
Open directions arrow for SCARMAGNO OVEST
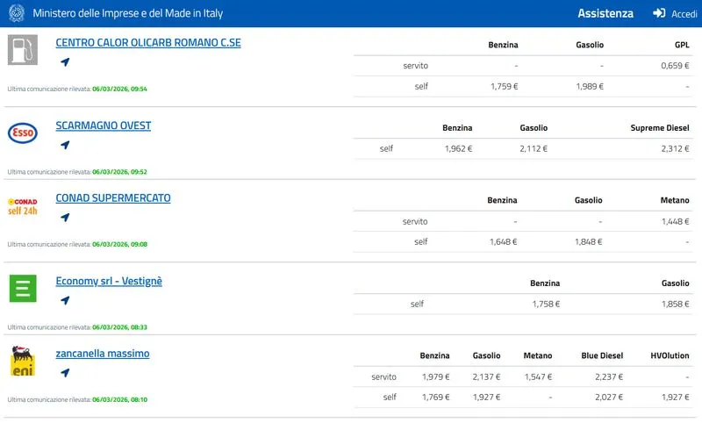click(x=65, y=145)
